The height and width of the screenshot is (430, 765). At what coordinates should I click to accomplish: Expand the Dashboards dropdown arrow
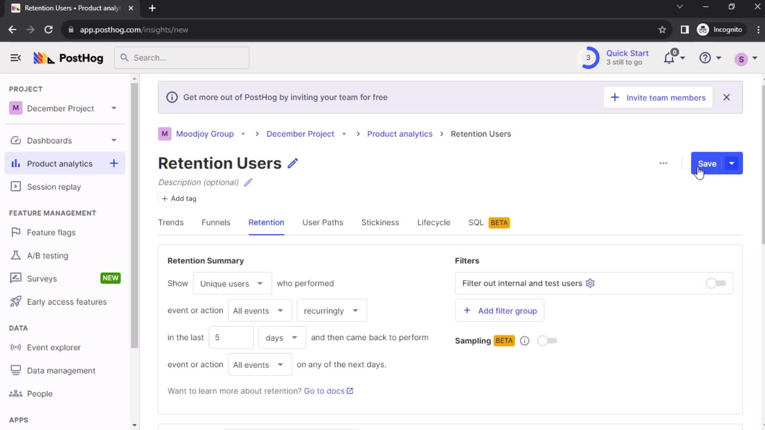point(114,141)
